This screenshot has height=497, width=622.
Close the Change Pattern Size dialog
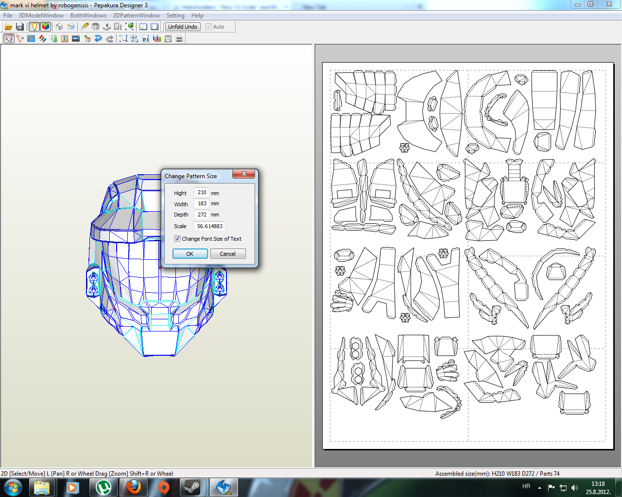tap(244, 174)
